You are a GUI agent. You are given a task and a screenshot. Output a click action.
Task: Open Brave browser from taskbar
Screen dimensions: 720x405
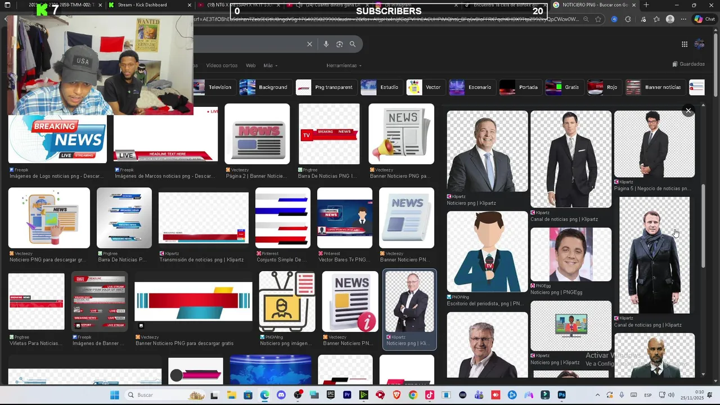tap(397, 395)
